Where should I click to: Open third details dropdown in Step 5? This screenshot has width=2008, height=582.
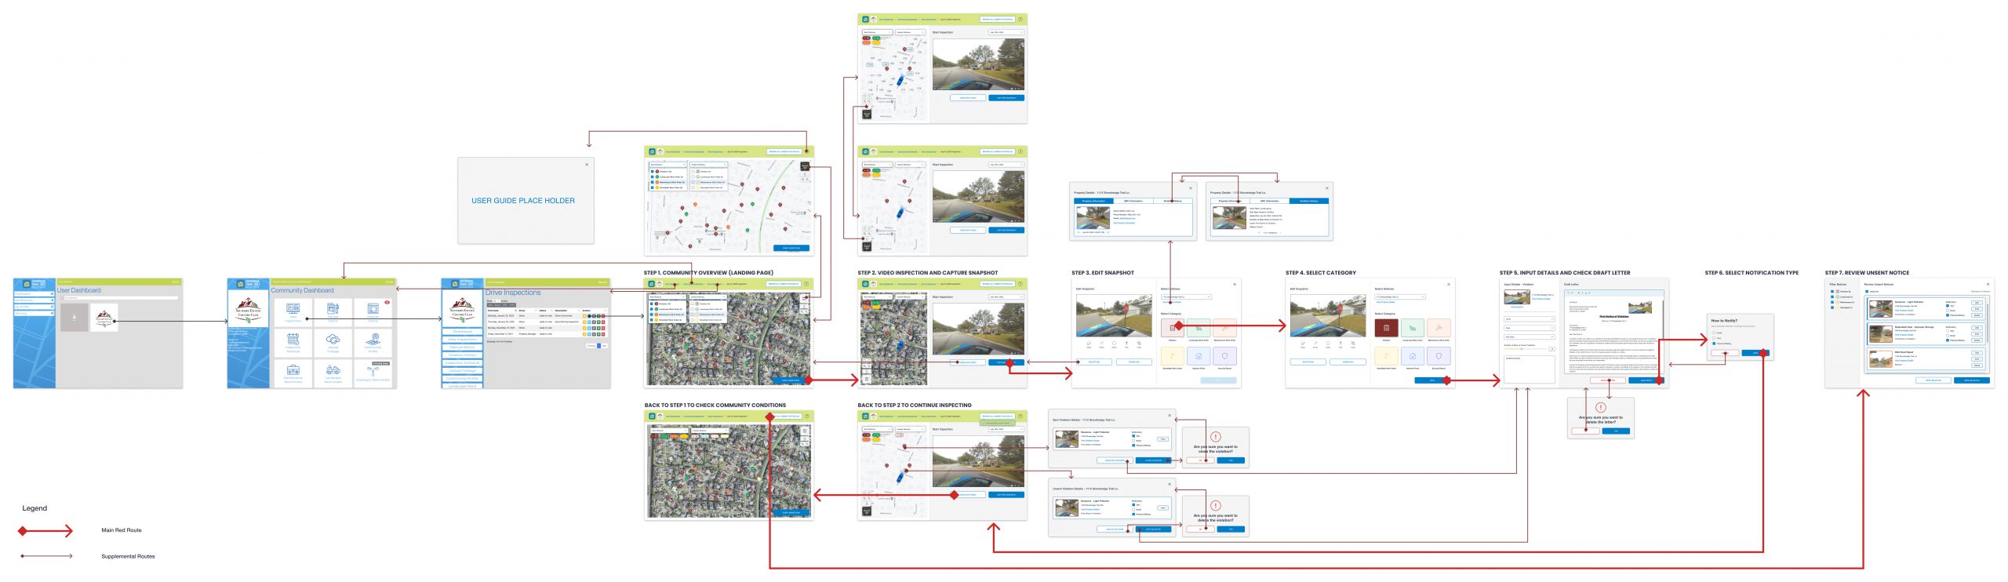(1530, 337)
